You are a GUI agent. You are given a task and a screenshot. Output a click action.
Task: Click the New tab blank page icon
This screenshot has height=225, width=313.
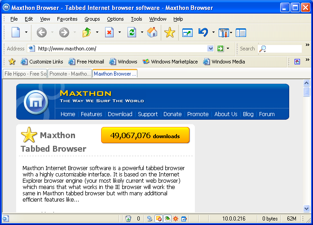(16, 32)
